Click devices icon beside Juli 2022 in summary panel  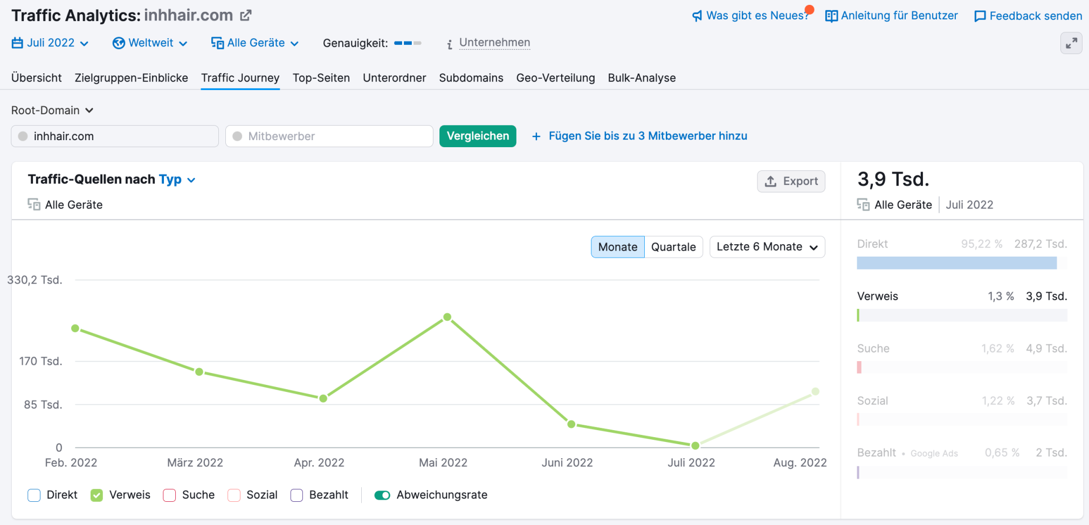point(863,204)
